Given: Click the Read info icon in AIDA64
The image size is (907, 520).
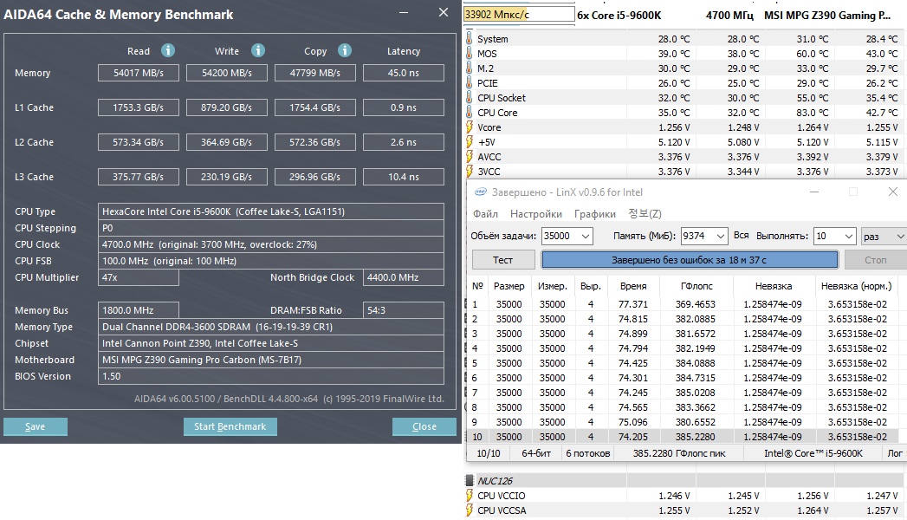Looking at the screenshot, I should pyautogui.click(x=168, y=51).
